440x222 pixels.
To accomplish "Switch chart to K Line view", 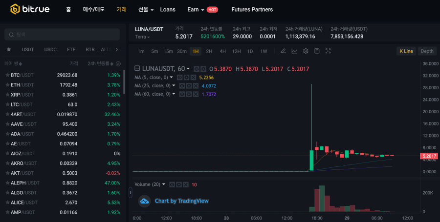I will [x=406, y=51].
